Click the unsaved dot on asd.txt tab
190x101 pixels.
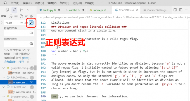coord(83,10)
